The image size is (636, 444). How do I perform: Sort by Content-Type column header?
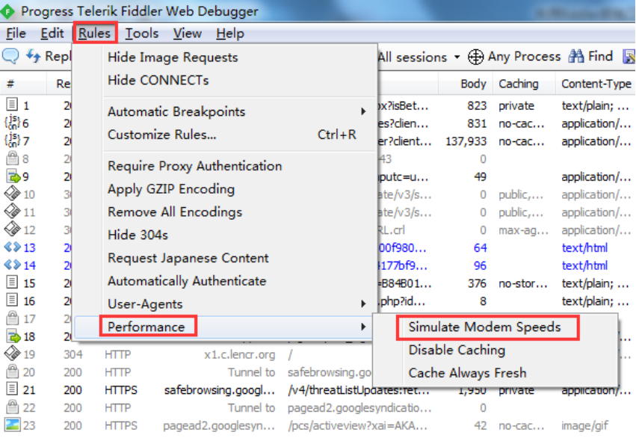click(x=596, y=84)
